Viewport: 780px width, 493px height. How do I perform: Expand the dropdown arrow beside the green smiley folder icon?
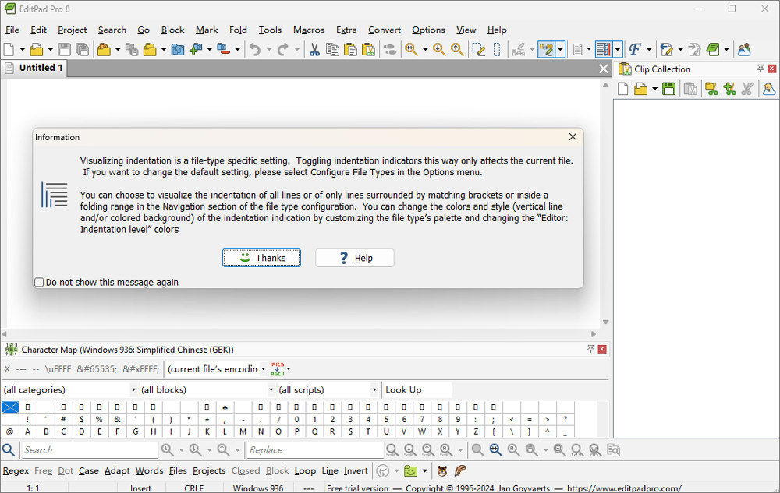(x=424, y=470)
